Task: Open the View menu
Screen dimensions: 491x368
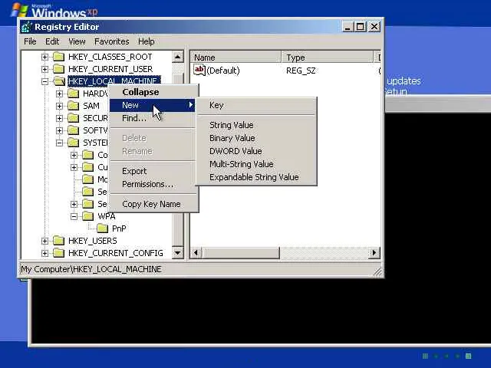Action: coord(77,41)
